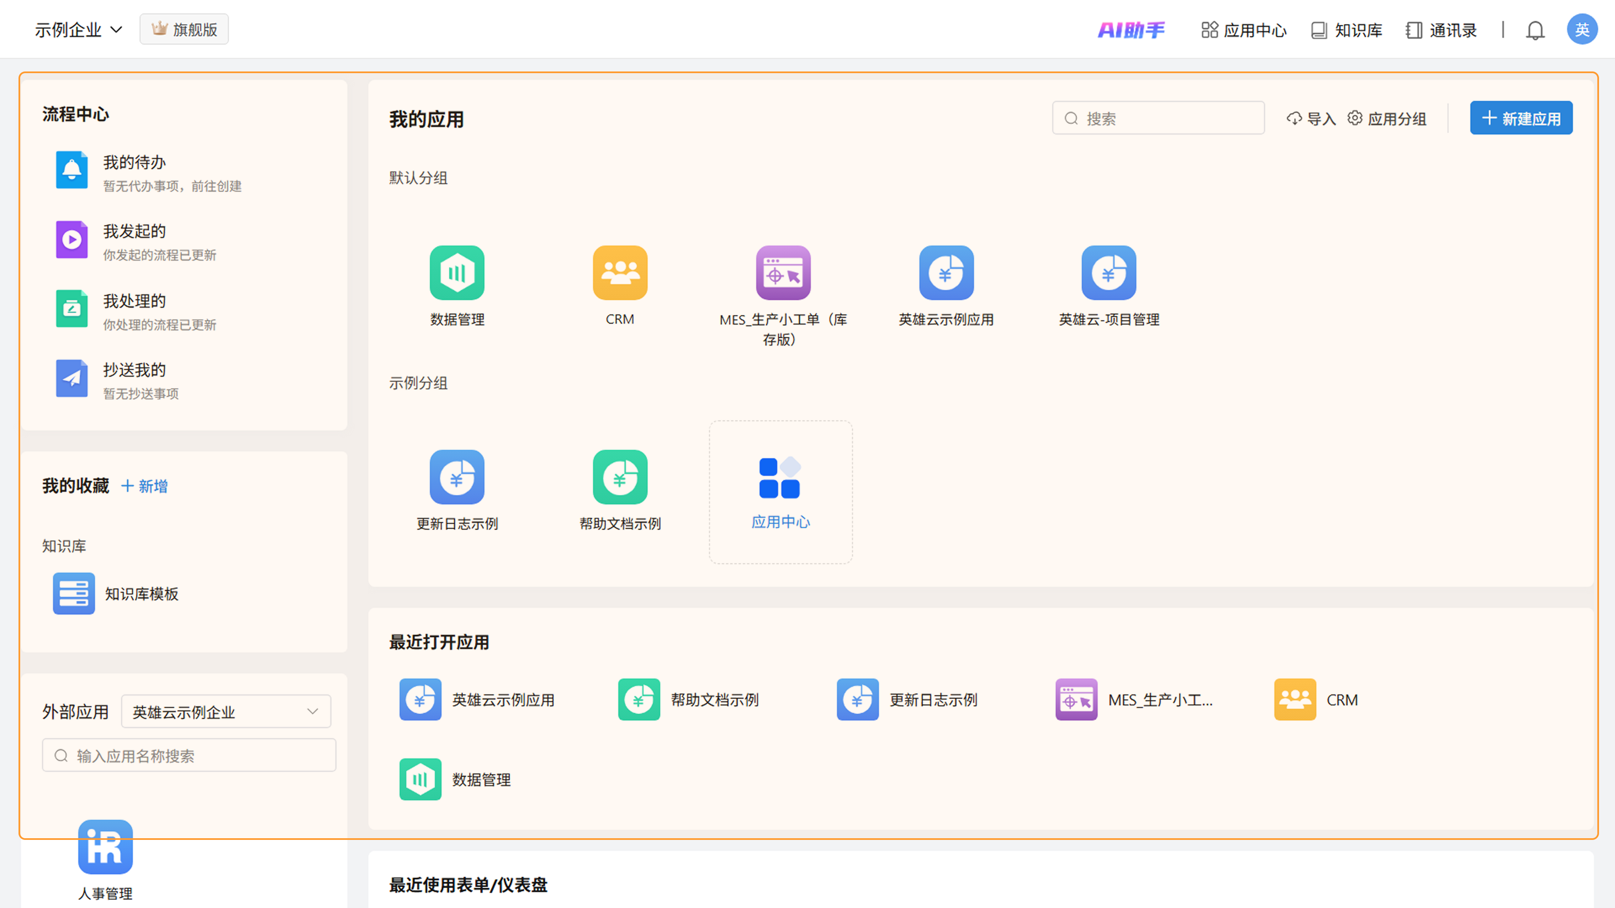
Task: Open 我的待办 in 流程中心
Action: (134, 163)
